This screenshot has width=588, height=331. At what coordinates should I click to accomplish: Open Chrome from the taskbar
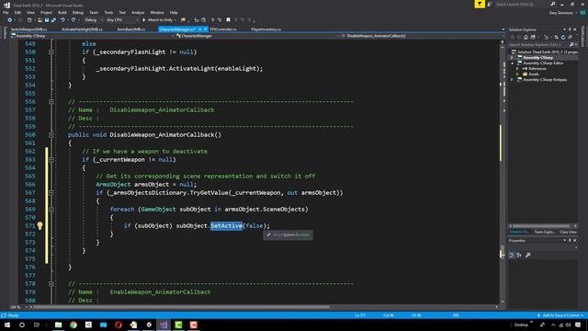point(73,325)
